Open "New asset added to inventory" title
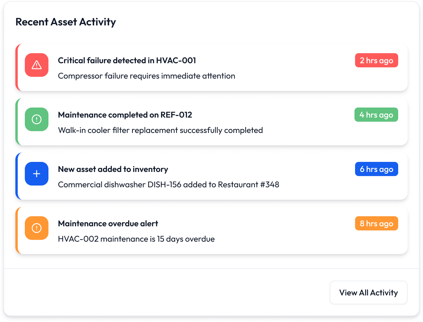 [x=113, y=169]
